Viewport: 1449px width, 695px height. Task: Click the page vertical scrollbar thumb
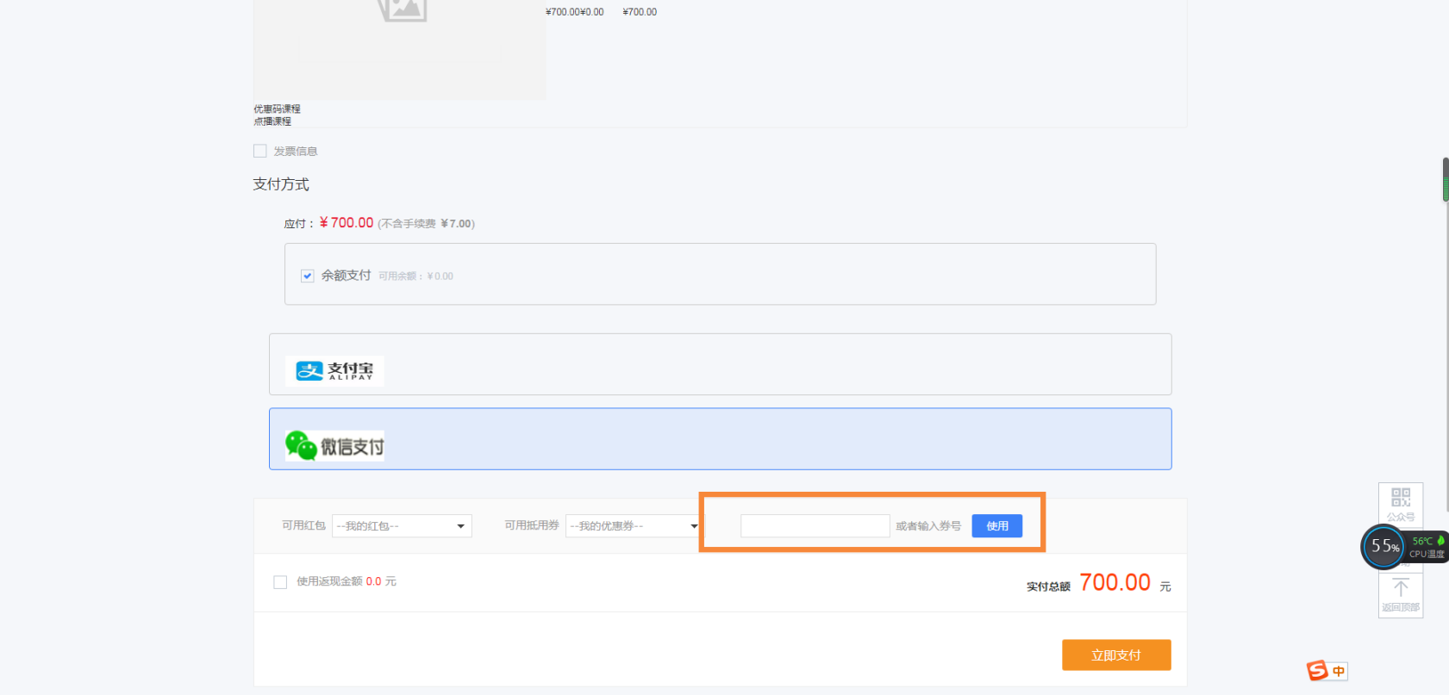(1446, 179)
